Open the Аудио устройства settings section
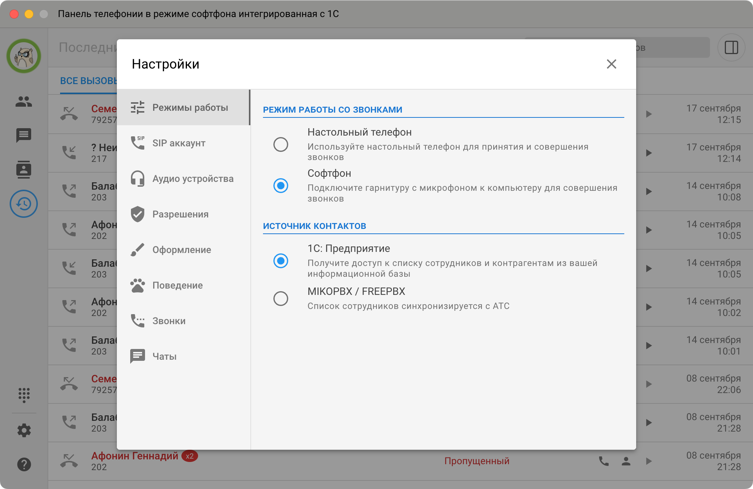The image size is (753, 489). coord(183,179)
